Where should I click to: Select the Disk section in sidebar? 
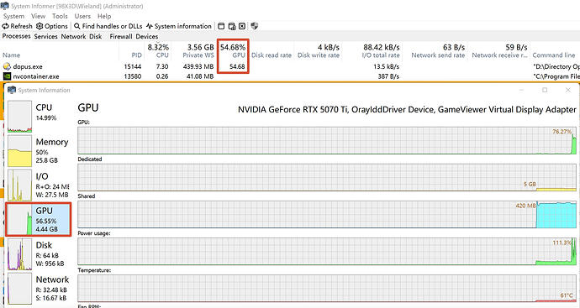(x=39, y=254)
